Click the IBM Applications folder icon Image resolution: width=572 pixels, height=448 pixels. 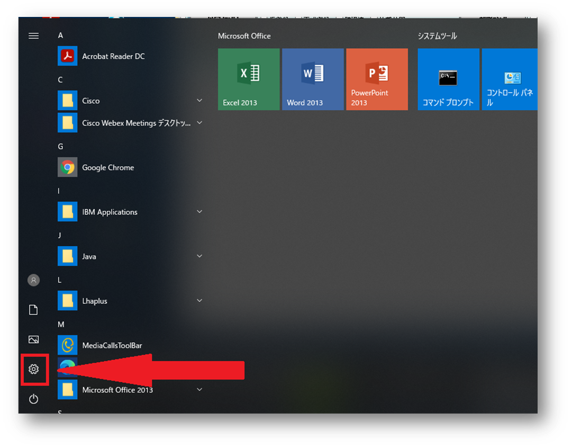point(68,212)
